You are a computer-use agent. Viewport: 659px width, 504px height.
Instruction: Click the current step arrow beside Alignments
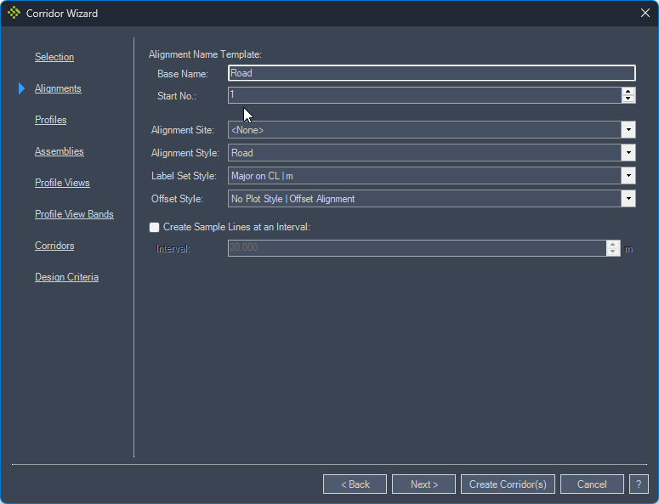pyautogui.click(x=22, y=88)
